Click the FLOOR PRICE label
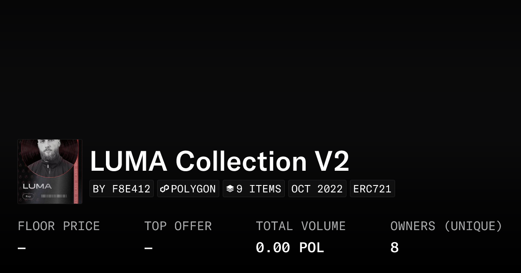Image resolution: width=521 pixels, height=273 pixels. point(59,226)
